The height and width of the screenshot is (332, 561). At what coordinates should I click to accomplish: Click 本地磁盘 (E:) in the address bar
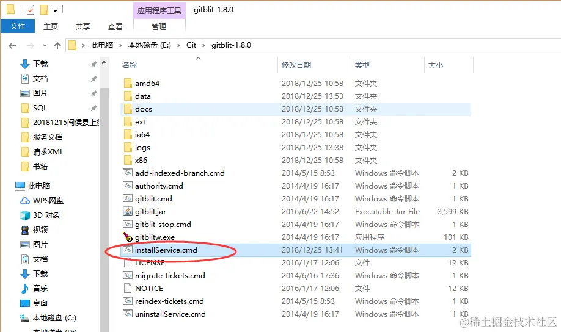tap(150, 45)
